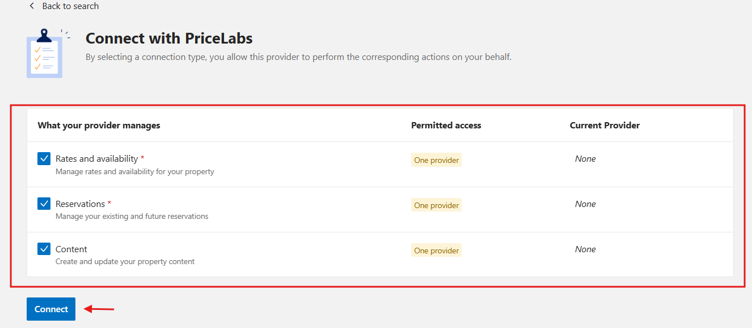Uncheck the Rates and availability checkbox
This screenshot has height=328, width=752.
[x=44, y=158]
